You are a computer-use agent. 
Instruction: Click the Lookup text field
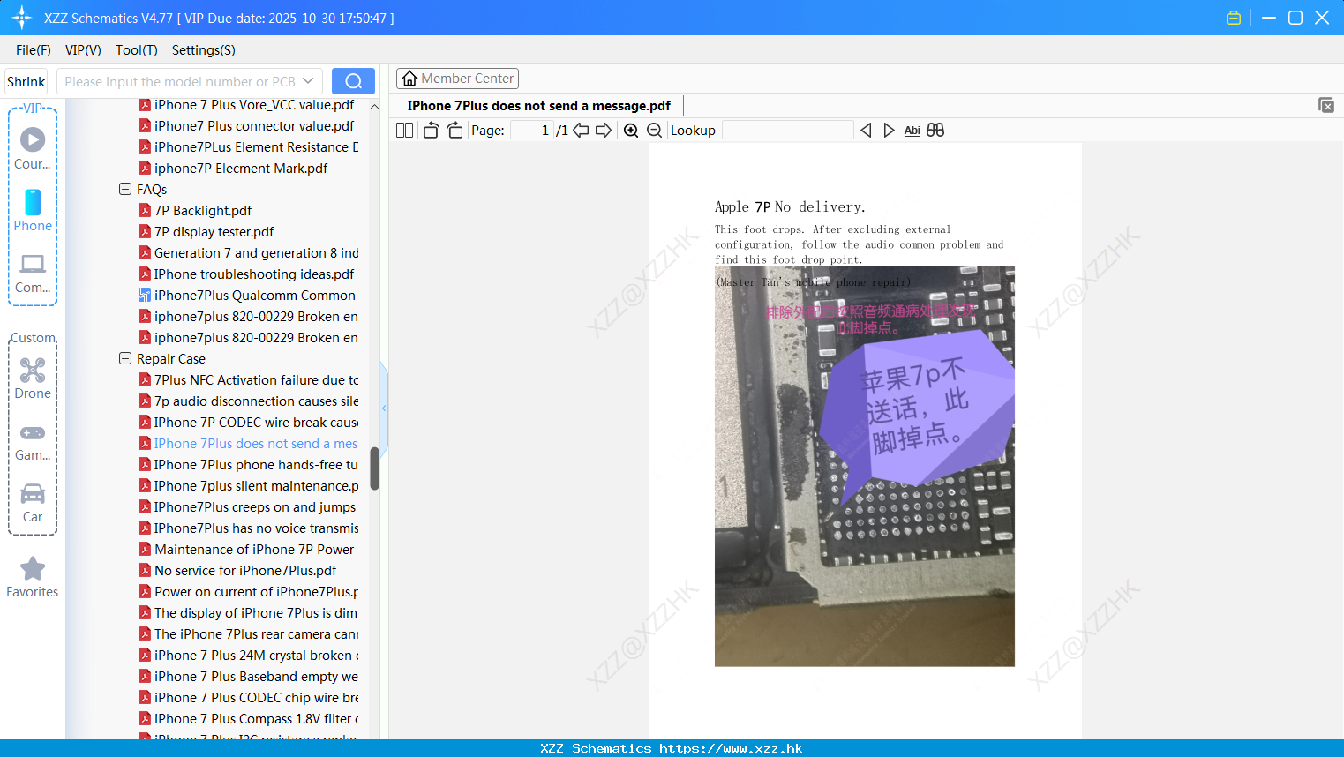pyautogui.click(x=788, y=131)
